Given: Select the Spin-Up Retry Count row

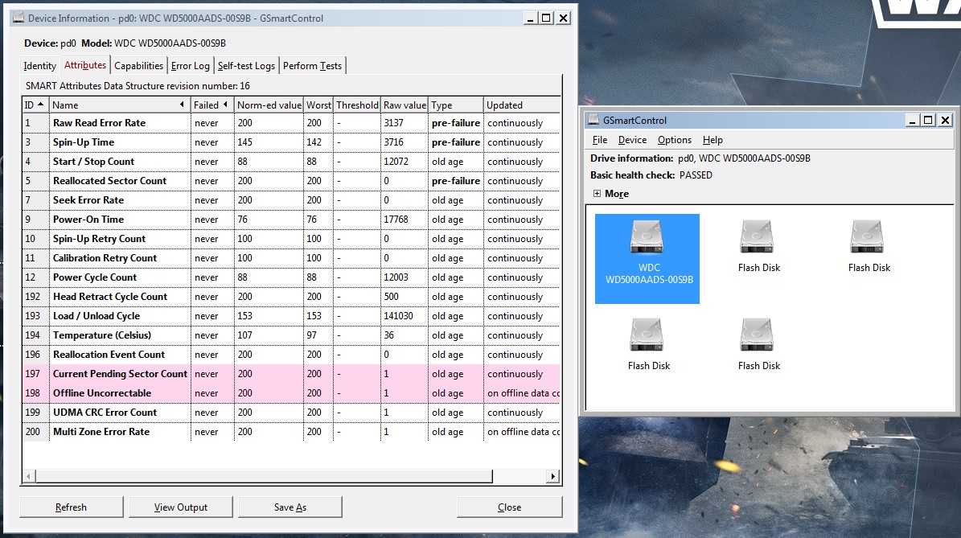Looking at the screenshot, I should [x=291, y=239].
